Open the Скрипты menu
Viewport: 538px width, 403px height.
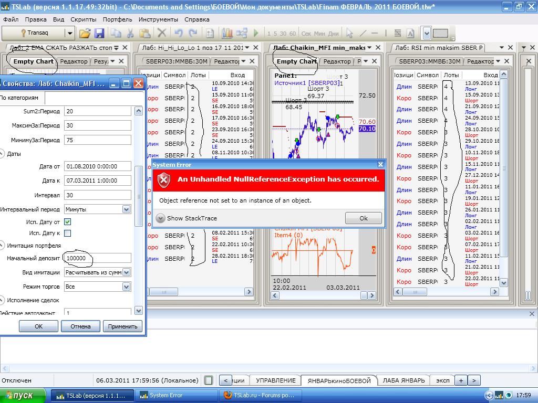pos(84,19)
